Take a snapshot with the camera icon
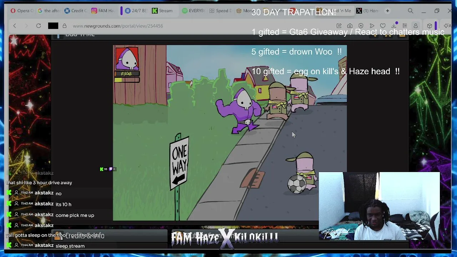Viewport: 457px width, 257px height. (x=350, y=26)
